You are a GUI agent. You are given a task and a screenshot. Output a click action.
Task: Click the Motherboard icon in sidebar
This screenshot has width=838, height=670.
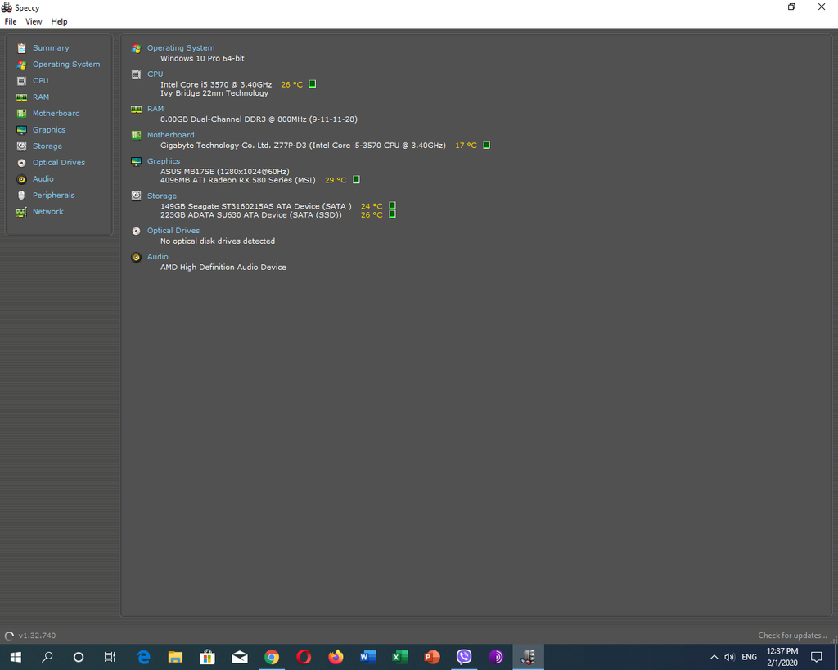click(21, 113)
